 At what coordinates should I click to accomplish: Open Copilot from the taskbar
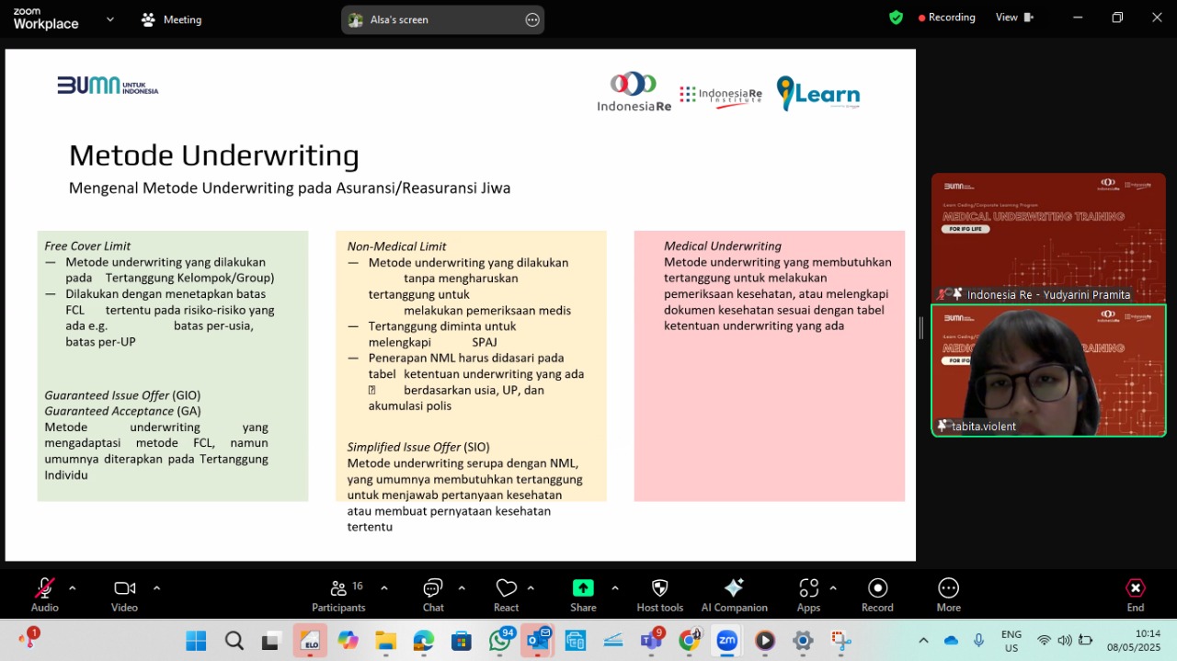coord(348,640)
